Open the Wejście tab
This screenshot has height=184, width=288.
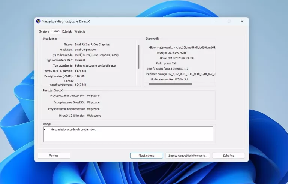pos(80,31)
